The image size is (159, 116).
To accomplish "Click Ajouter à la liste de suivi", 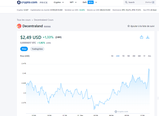I will (x=142, y=26).
